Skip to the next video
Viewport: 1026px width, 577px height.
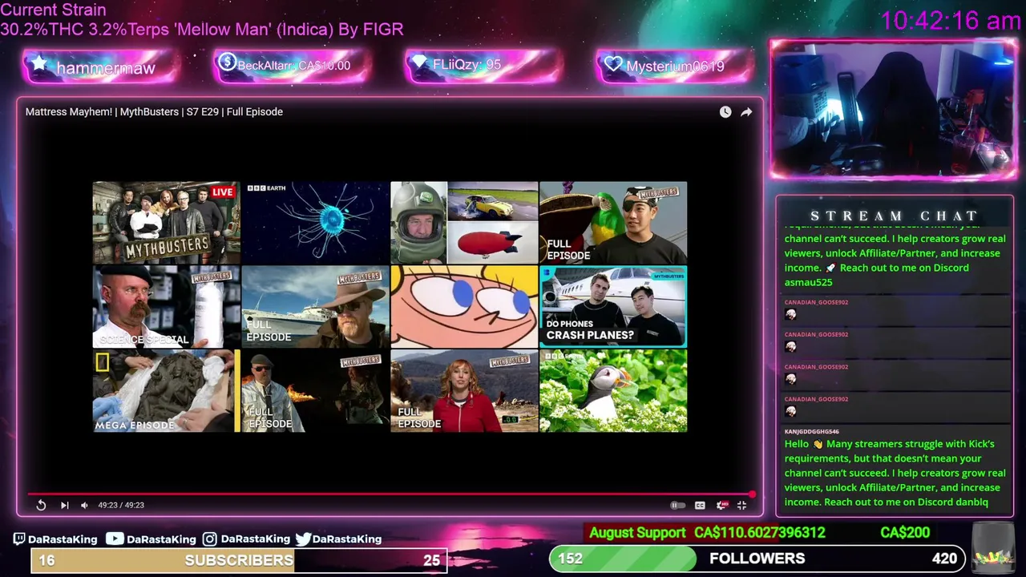[x=64, y=505]
